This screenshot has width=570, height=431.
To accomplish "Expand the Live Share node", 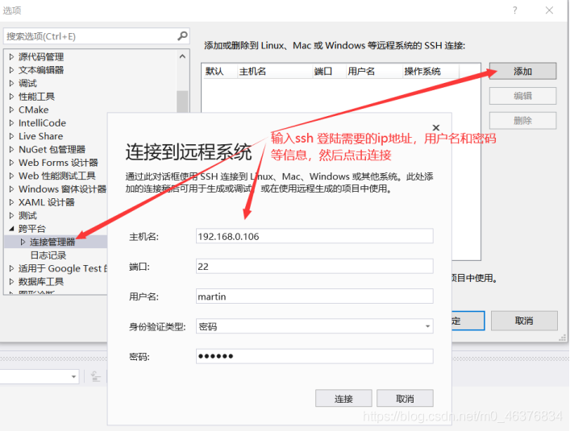I will pos(11,136).
